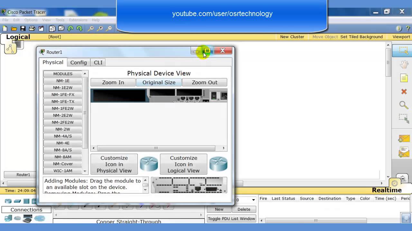Click the Zoom Out magnifier toolbar icon
Image resolution: width=412 pixels, height=231 pixels.
click(109, 29)
